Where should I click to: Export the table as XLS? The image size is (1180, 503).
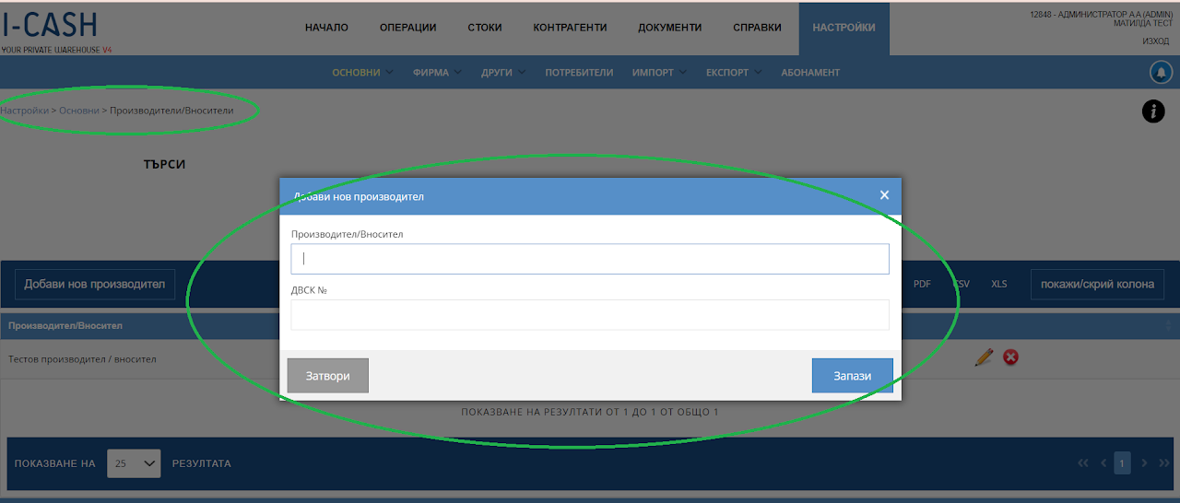point(999,284)
